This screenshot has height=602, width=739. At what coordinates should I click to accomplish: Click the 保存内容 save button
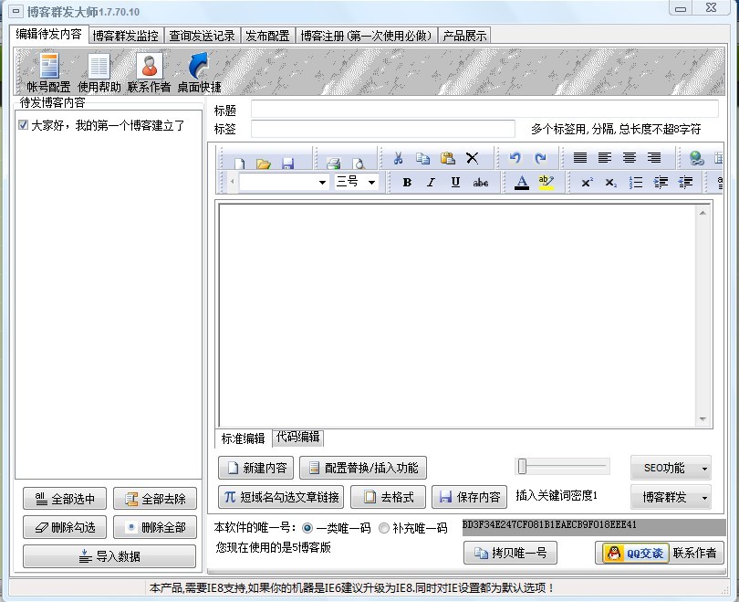pos(469,498)
